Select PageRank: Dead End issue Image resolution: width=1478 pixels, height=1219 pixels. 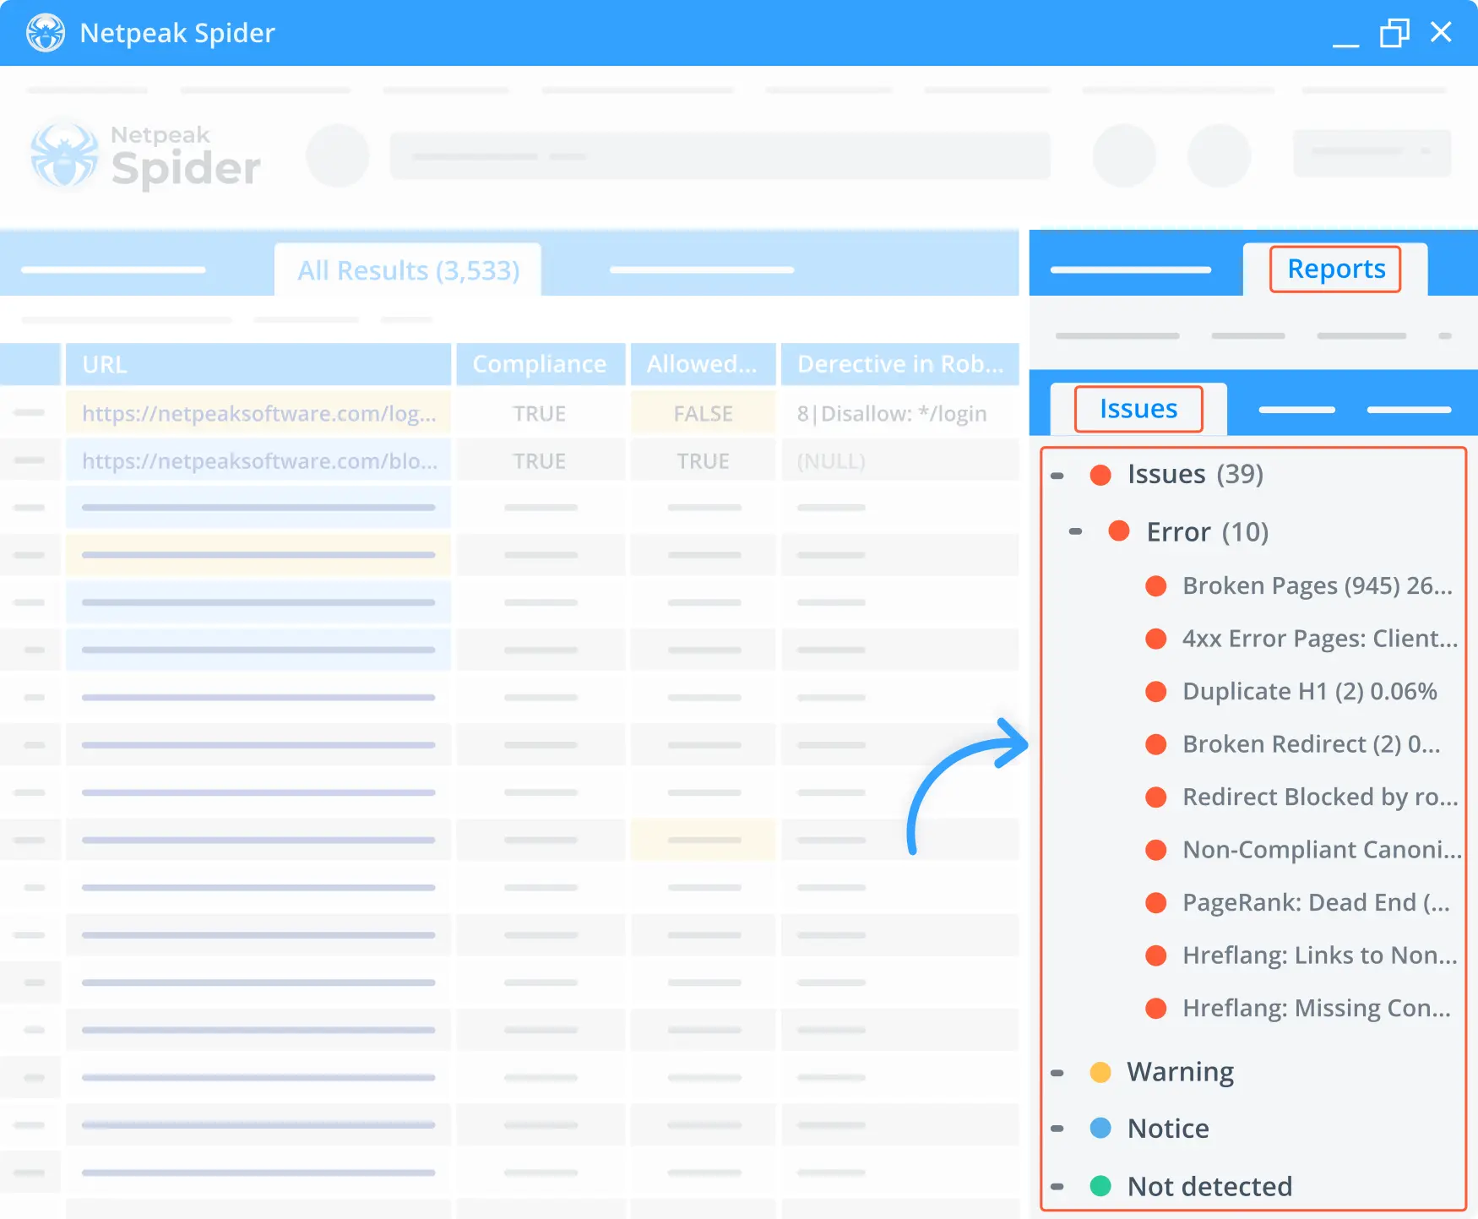pyautogui.click(x=1297, y=902)
